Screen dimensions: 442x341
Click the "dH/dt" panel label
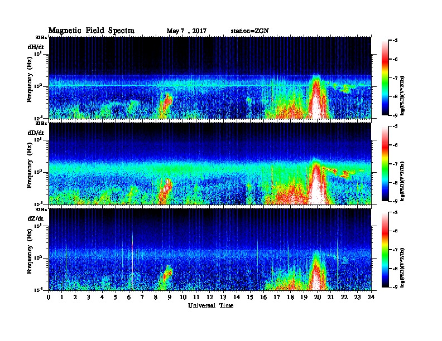(36, 47)
